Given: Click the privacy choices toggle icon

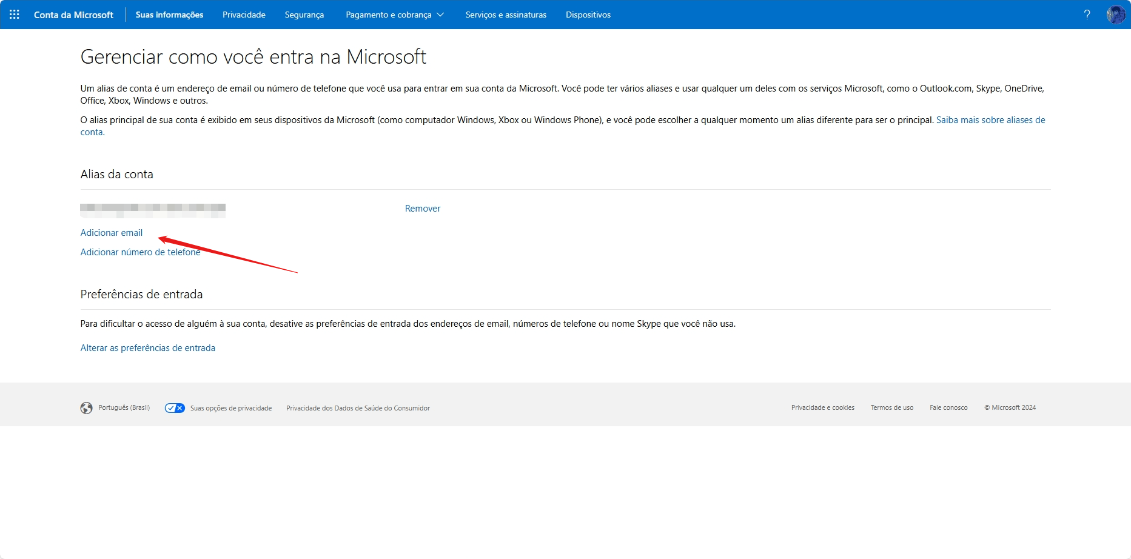Looking at the screenshot, I should (175, 408).
